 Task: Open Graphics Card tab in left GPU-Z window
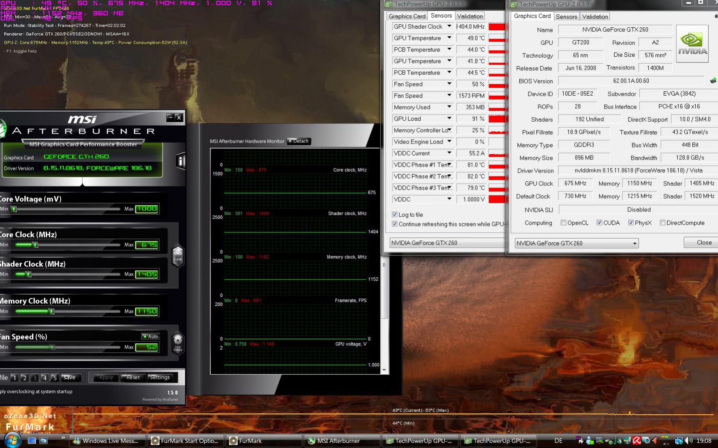click(x=407, y=16)
